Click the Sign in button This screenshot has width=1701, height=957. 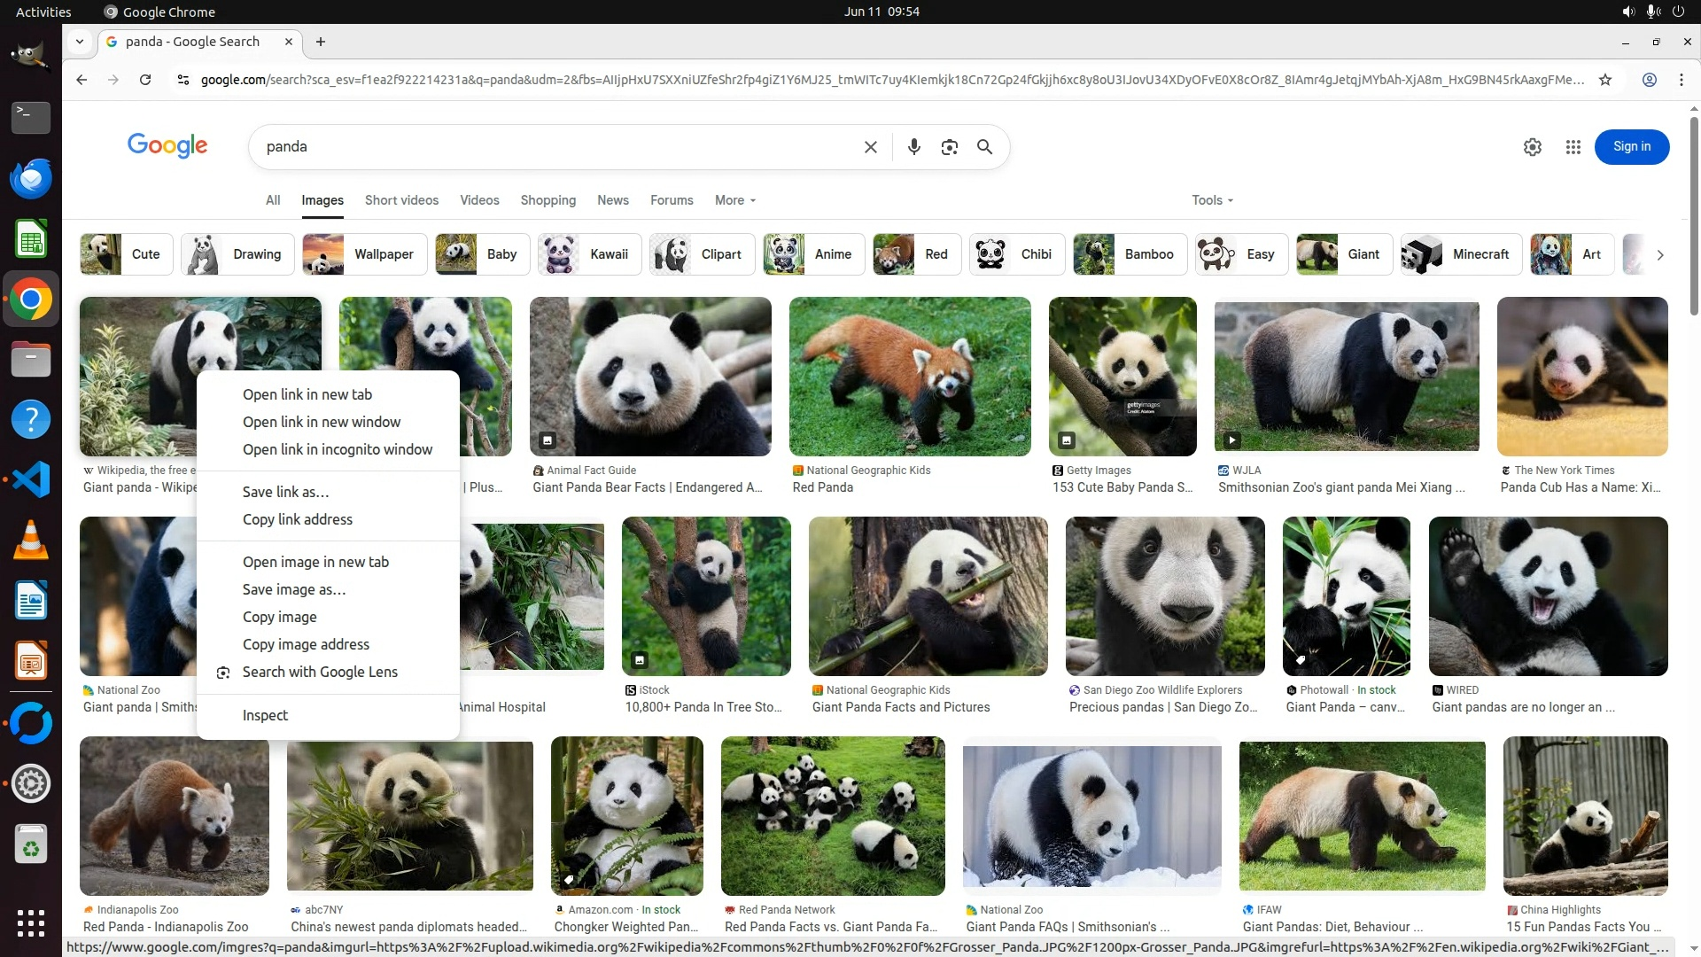coord(1631,147)
